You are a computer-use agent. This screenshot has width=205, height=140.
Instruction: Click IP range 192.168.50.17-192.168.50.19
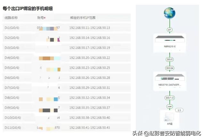(x=90, y=48)
